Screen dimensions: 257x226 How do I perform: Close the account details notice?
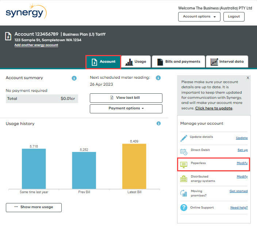pyautogui.click(x=248, y=78)
